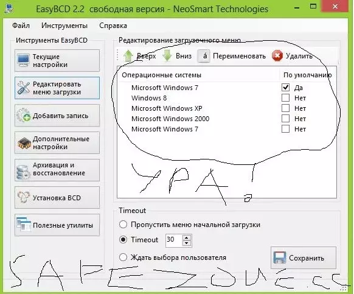Screen dimensions: 354x294
Task: Open the Инструменты menu
Action: pyautogui.click(x=64, y=26)
